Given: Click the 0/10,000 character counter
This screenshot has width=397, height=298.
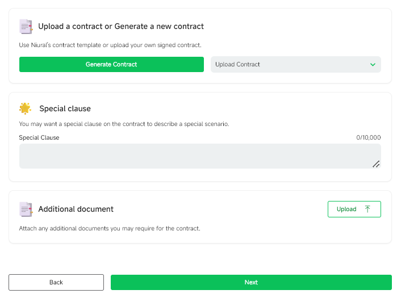Looking at the screenshot, I should pyautogui.click(x=369, y=137).
